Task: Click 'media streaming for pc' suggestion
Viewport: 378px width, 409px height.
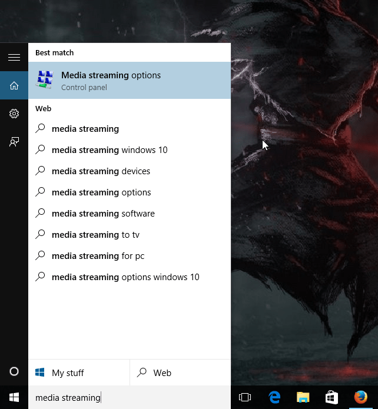Action: coord(98,256)
